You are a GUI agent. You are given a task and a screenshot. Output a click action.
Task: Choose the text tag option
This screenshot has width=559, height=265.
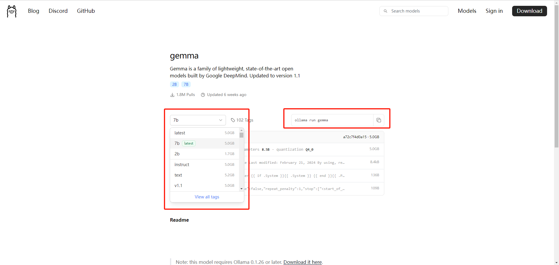(x=204, y=175)
